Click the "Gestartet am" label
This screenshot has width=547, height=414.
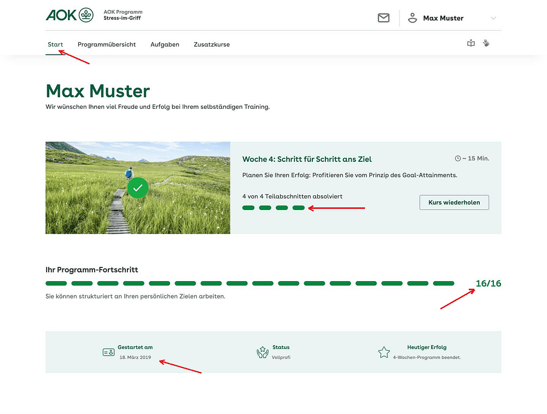tap(135, 347)
